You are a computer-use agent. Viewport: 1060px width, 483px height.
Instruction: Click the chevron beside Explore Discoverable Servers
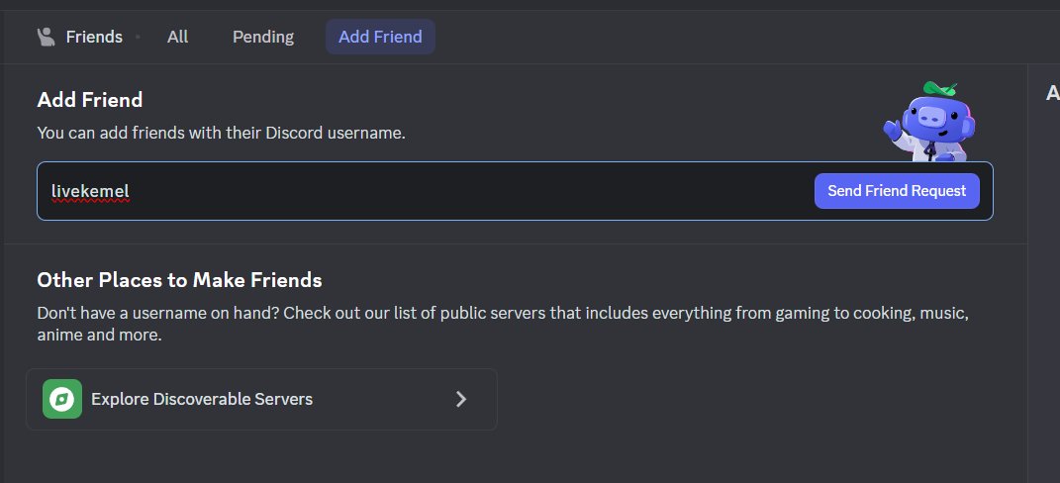[461, 399]
